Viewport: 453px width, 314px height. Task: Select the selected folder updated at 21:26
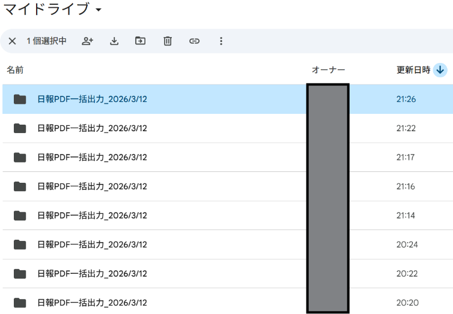click(92, 99)
